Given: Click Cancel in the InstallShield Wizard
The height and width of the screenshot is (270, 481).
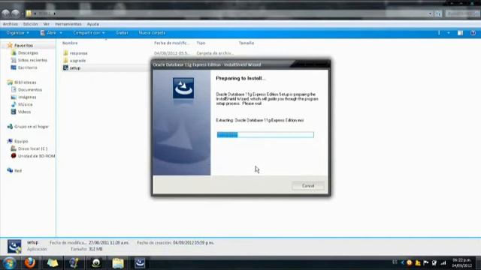Looking at the screenshot, I should pyautogui.click(x=308, y=186).
